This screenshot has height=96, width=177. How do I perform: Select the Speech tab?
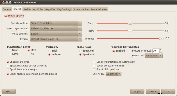[x=17, y=9]
